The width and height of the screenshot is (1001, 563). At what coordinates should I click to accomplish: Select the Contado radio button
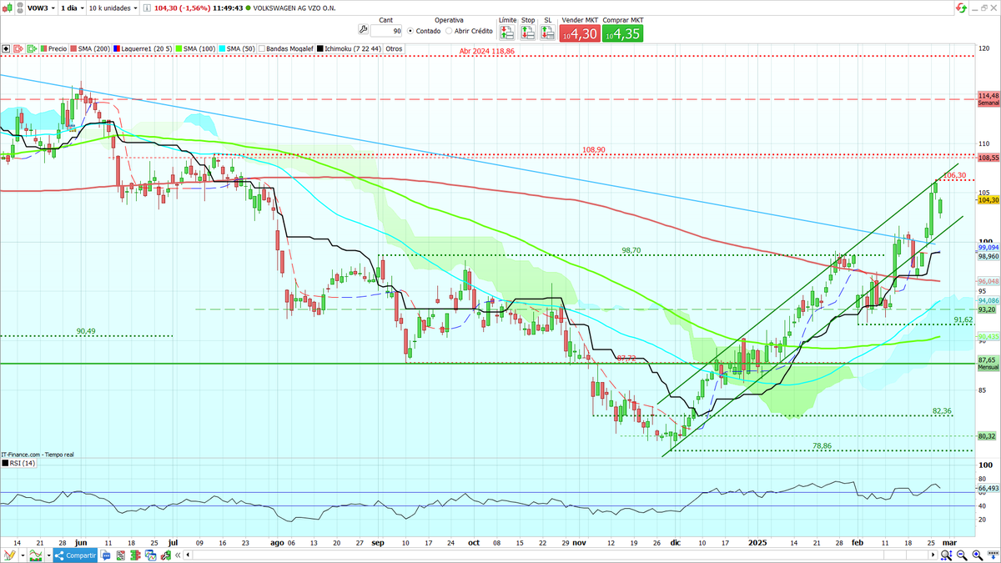click(410, 31)
